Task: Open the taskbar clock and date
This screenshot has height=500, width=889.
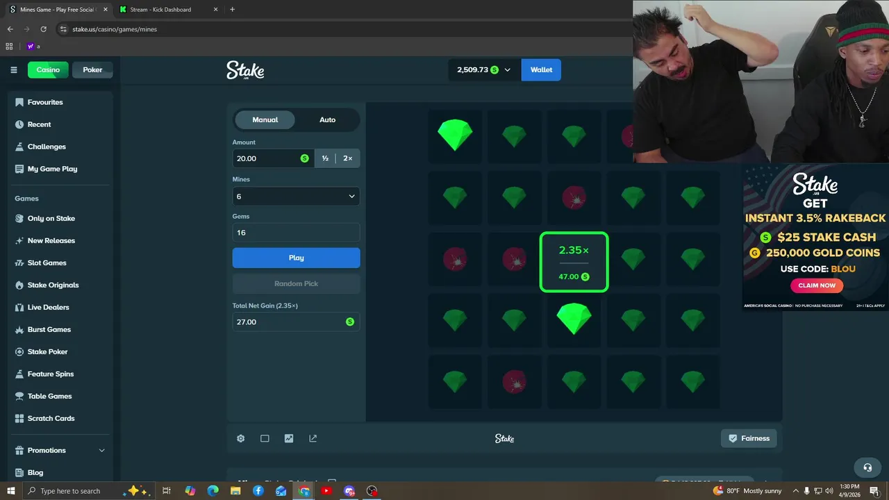Action: [x=849, y=491]
